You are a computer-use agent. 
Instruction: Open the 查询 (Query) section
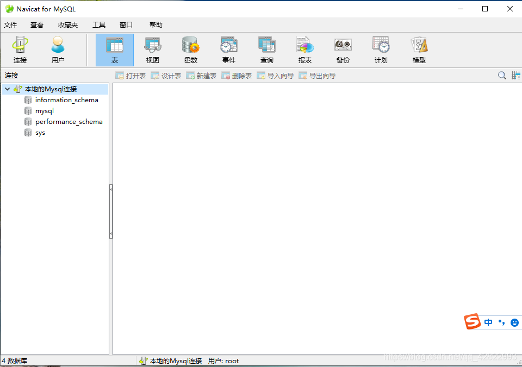click(x=266, y=50)
